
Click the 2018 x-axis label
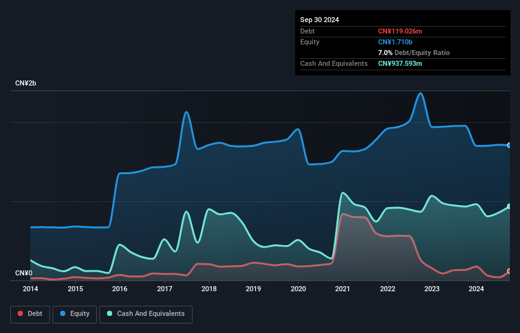pos(209,289)
